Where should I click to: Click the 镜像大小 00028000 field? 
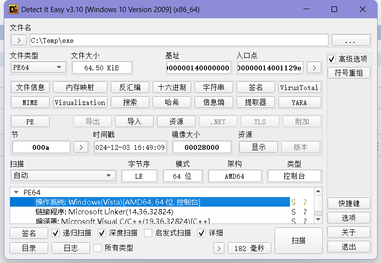pyautogui.click(x=202, y=147)
